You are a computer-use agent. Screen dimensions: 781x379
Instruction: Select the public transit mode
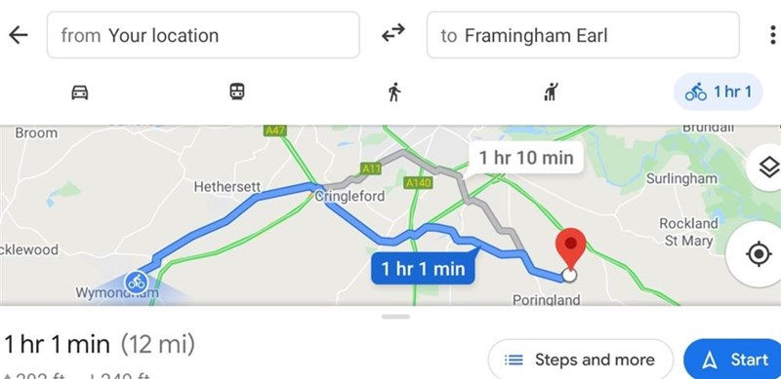tap(237, 92)
